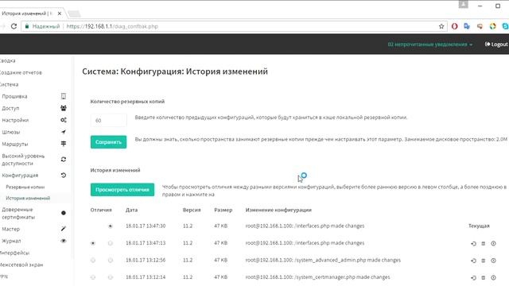Revert to the 18.01.17 13:47:13 configuration
Viewport: 509px width, 286px height.
(473, 244)
